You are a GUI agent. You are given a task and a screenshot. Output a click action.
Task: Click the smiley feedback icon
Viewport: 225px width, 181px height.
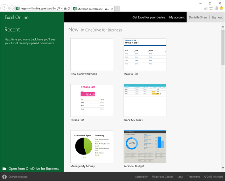coord(221,8)
